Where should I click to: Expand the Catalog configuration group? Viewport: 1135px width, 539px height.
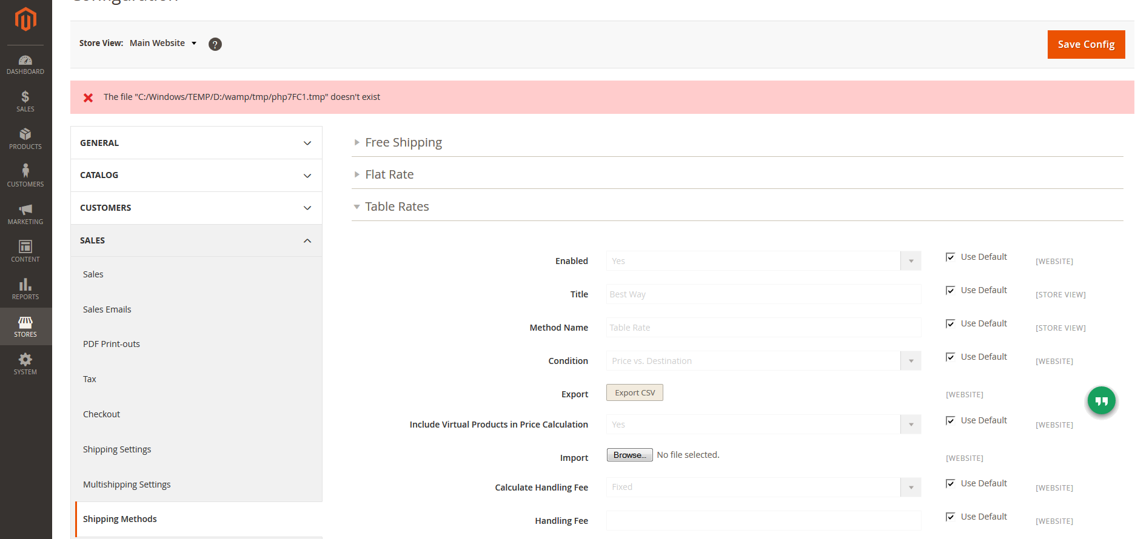[x=196, y=176]
